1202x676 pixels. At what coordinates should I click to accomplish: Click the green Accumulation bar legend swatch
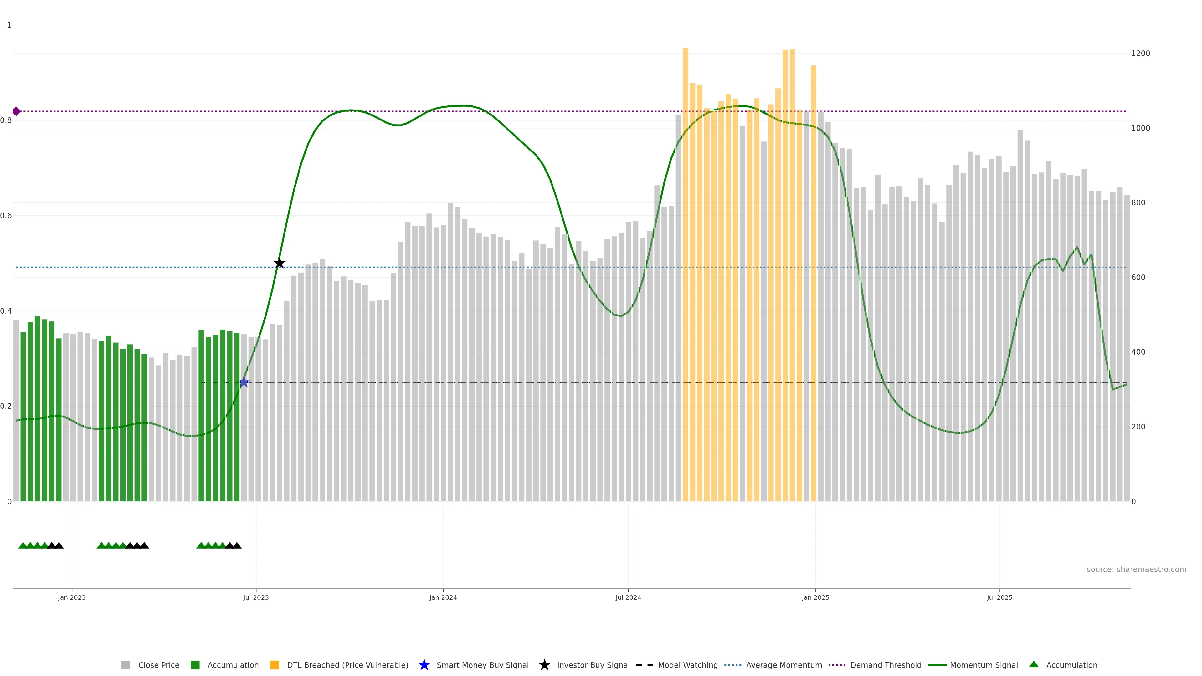[x=195, y=665]
